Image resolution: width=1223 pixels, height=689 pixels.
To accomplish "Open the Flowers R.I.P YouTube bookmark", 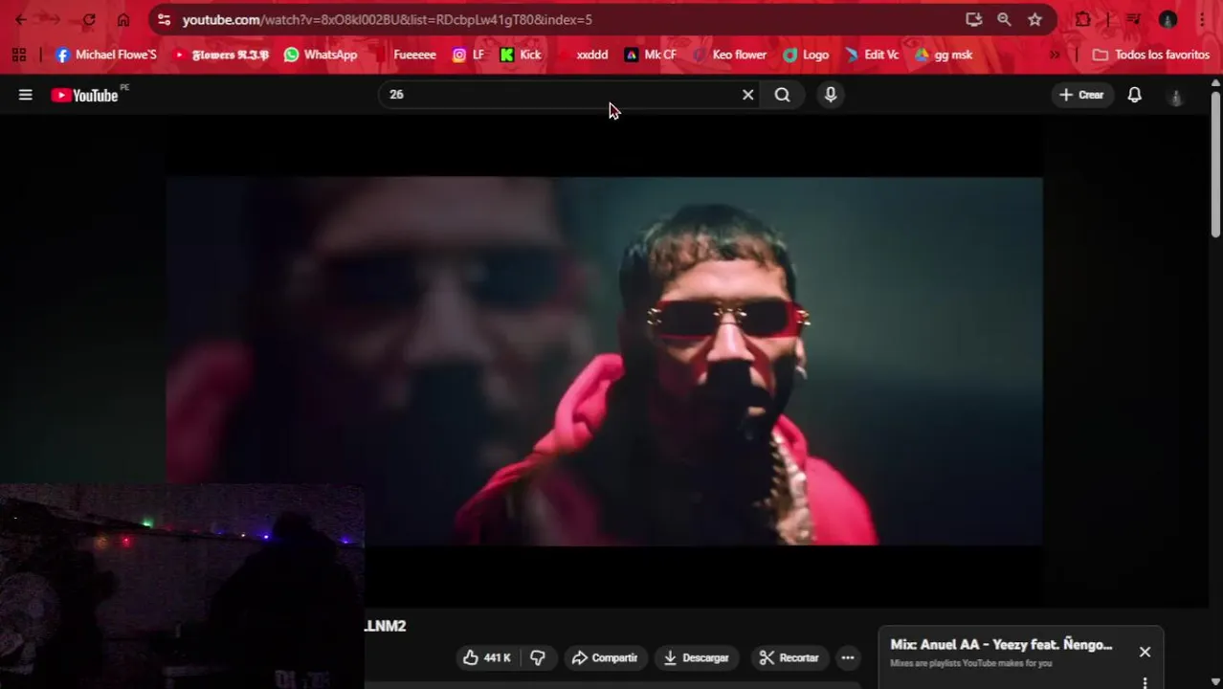I will pyautogui.click(x=221, y=55).
